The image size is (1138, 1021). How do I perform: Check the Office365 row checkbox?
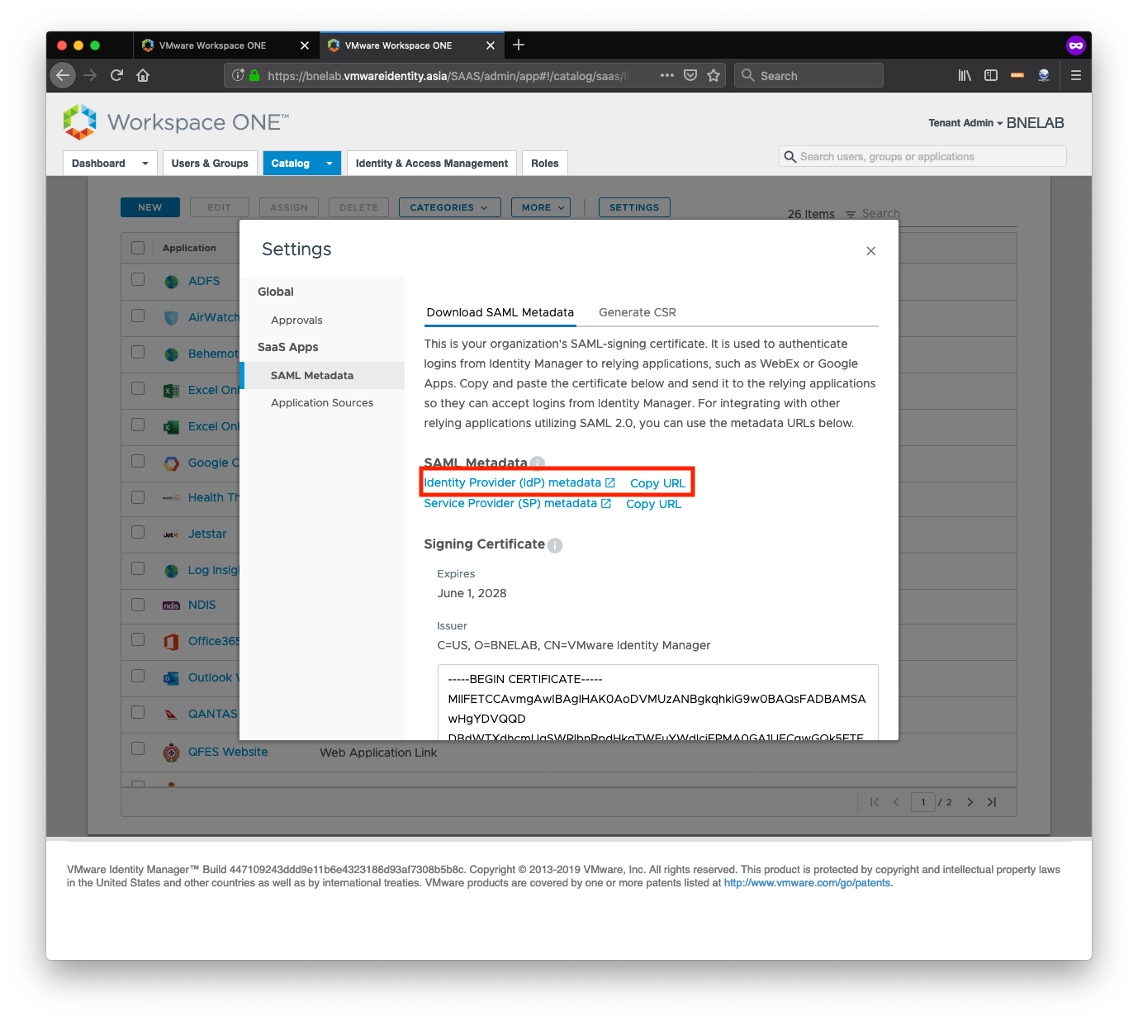(138, 639)
